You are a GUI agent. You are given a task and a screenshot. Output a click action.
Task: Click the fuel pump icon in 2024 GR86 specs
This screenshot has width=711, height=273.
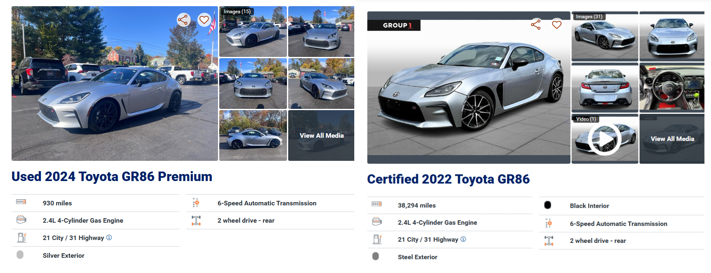(21, 238)
